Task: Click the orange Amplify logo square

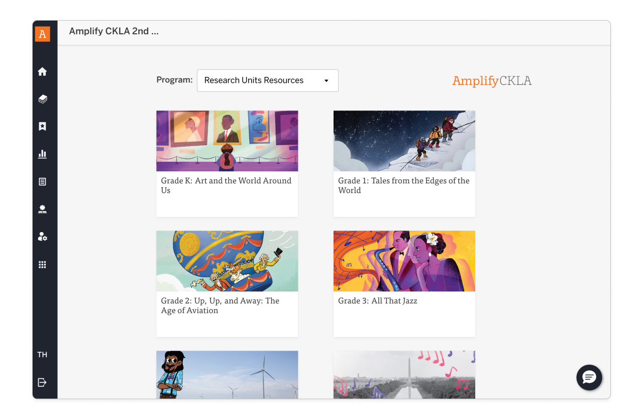Action: point(43,34)
